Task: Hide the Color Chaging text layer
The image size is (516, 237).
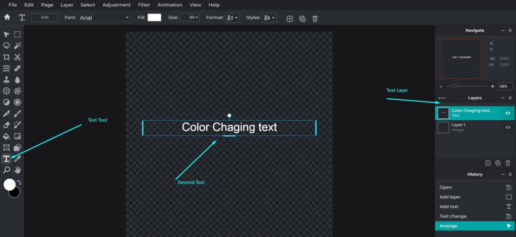Action: tap(508, 113)
